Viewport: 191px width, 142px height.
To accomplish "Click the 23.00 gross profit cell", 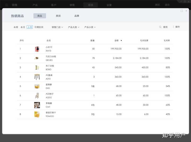I will click(146, 86).
